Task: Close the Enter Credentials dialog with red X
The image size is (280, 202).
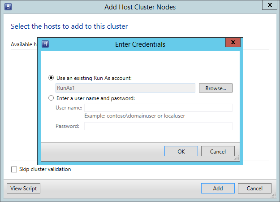Action: (231, 43)
